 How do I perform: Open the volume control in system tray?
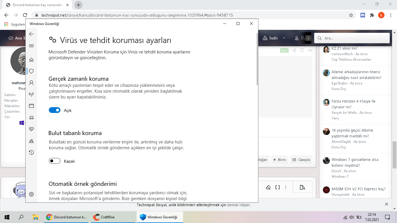352,217
